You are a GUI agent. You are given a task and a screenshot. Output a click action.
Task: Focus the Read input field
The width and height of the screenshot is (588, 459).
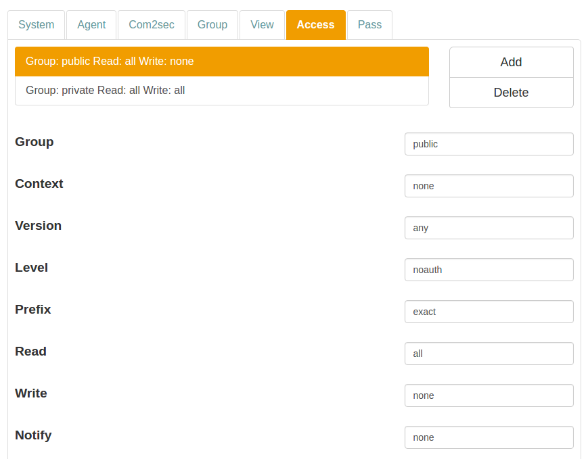click(x=489, y=354)
